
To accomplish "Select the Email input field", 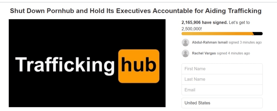I will point(222,90).
